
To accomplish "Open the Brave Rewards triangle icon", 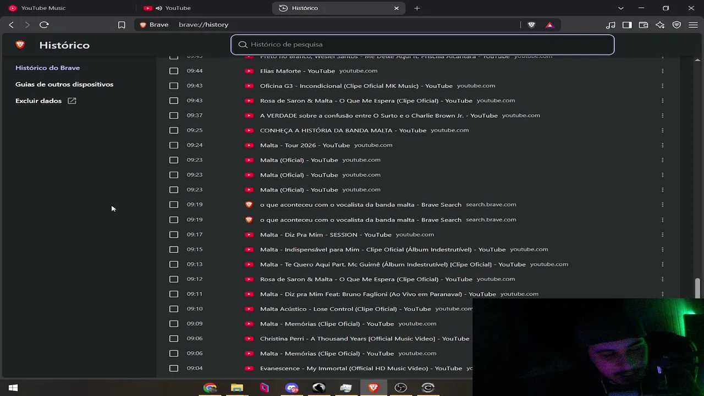I will click(x=549, y=25).
